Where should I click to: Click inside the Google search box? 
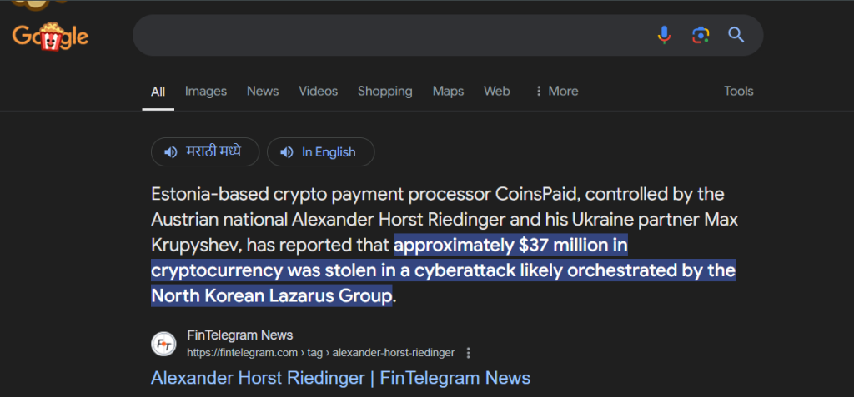392,35
